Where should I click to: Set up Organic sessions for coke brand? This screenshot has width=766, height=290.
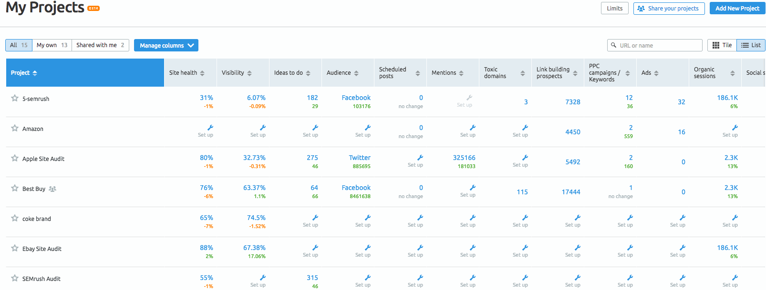[731, 221]
